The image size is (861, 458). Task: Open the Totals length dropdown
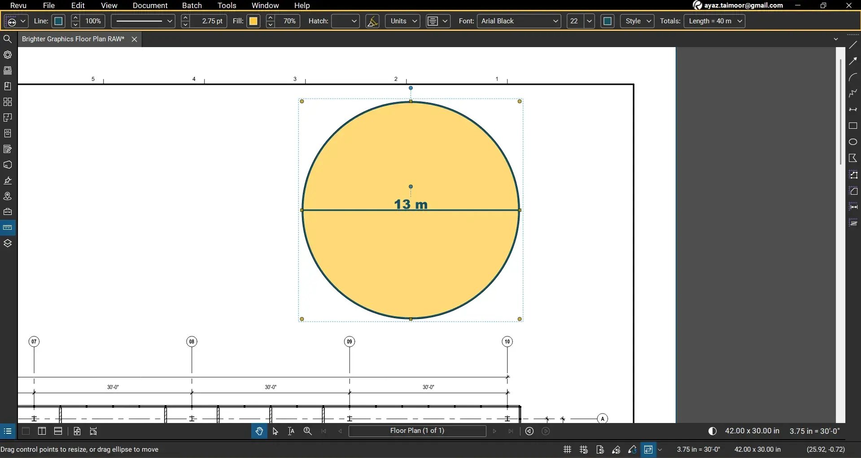click(740, 21)
